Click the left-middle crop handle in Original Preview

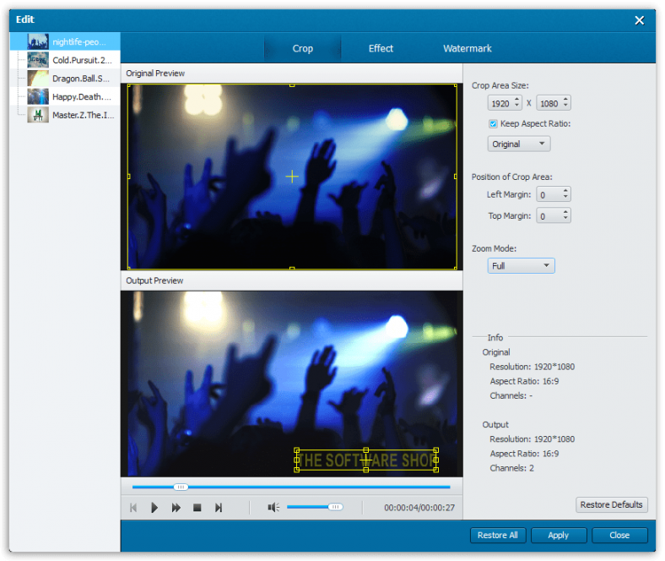click(x=128, y=177)
